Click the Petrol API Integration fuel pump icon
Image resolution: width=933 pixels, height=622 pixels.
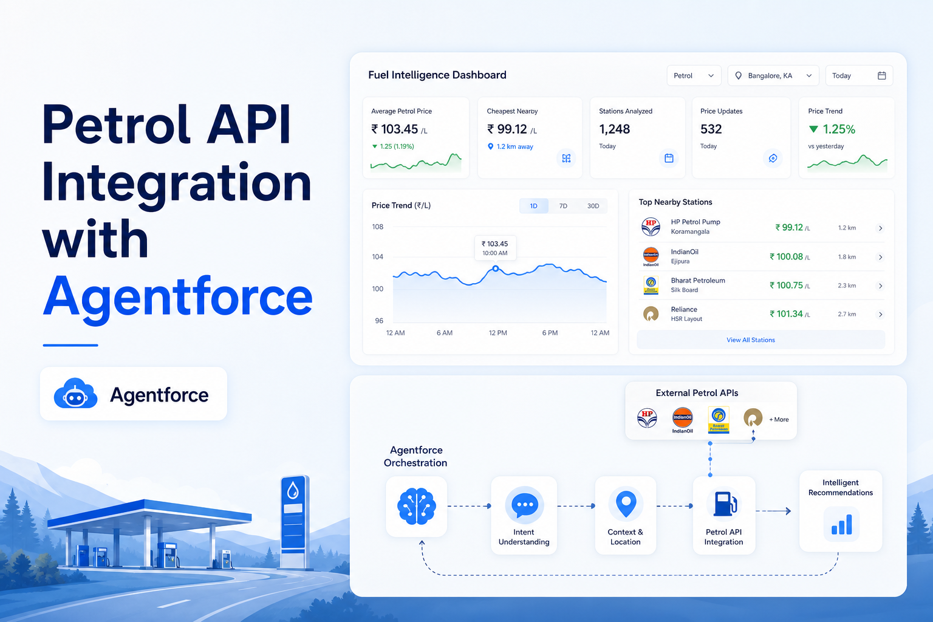point(725,504)
